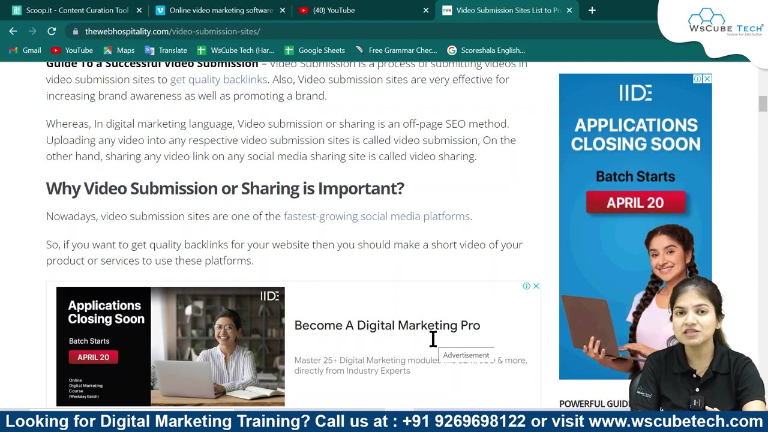Click the inline ad photo of woman with laptop
This screenshot has width=768, height=432.
[218, 346]
